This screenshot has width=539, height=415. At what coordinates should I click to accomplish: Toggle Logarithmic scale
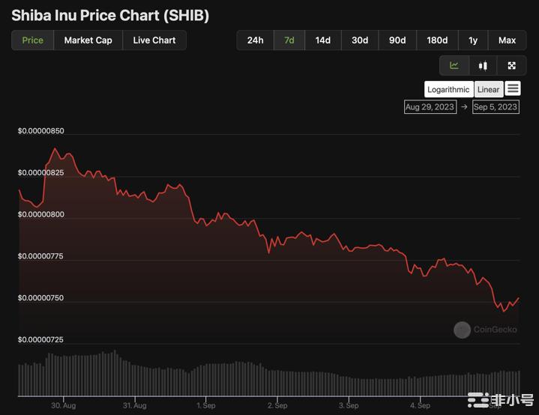(x=448, y=89)
